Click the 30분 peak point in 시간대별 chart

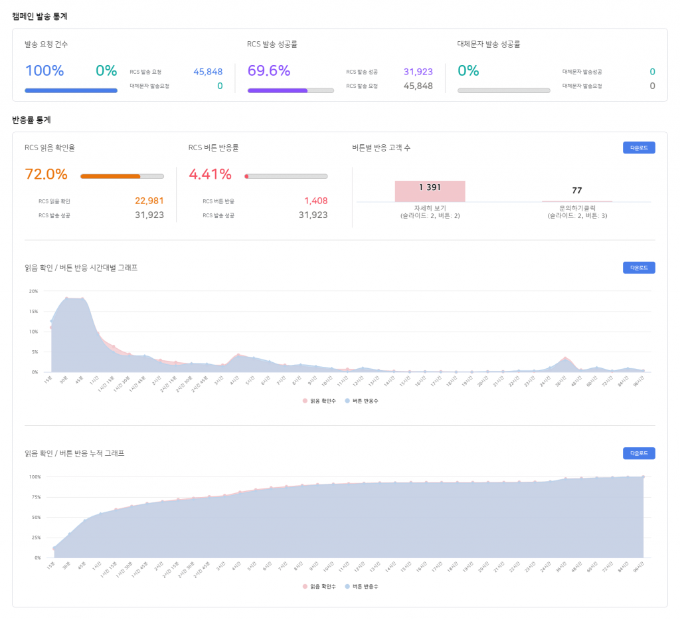coord(66,298)
